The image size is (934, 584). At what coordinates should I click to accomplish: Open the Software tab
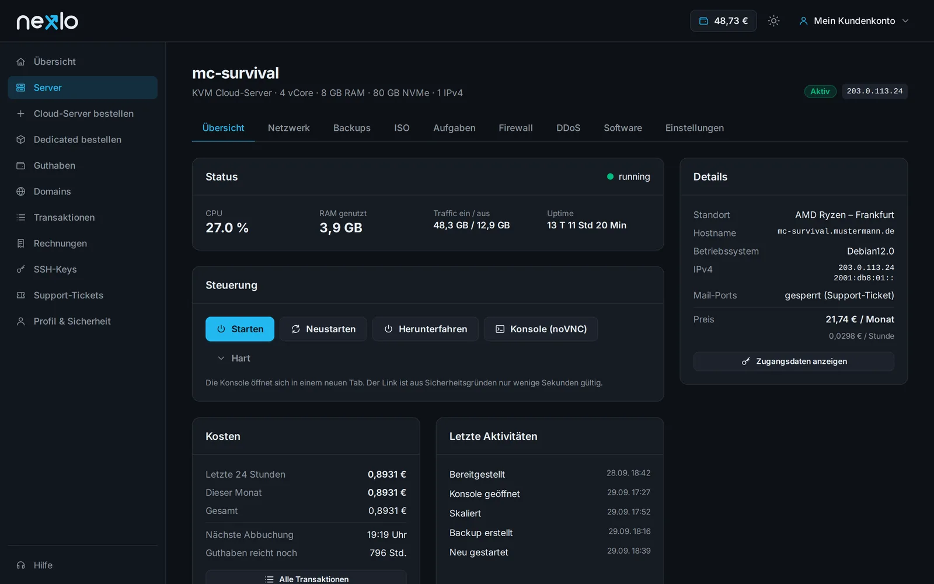click(623, 128)
